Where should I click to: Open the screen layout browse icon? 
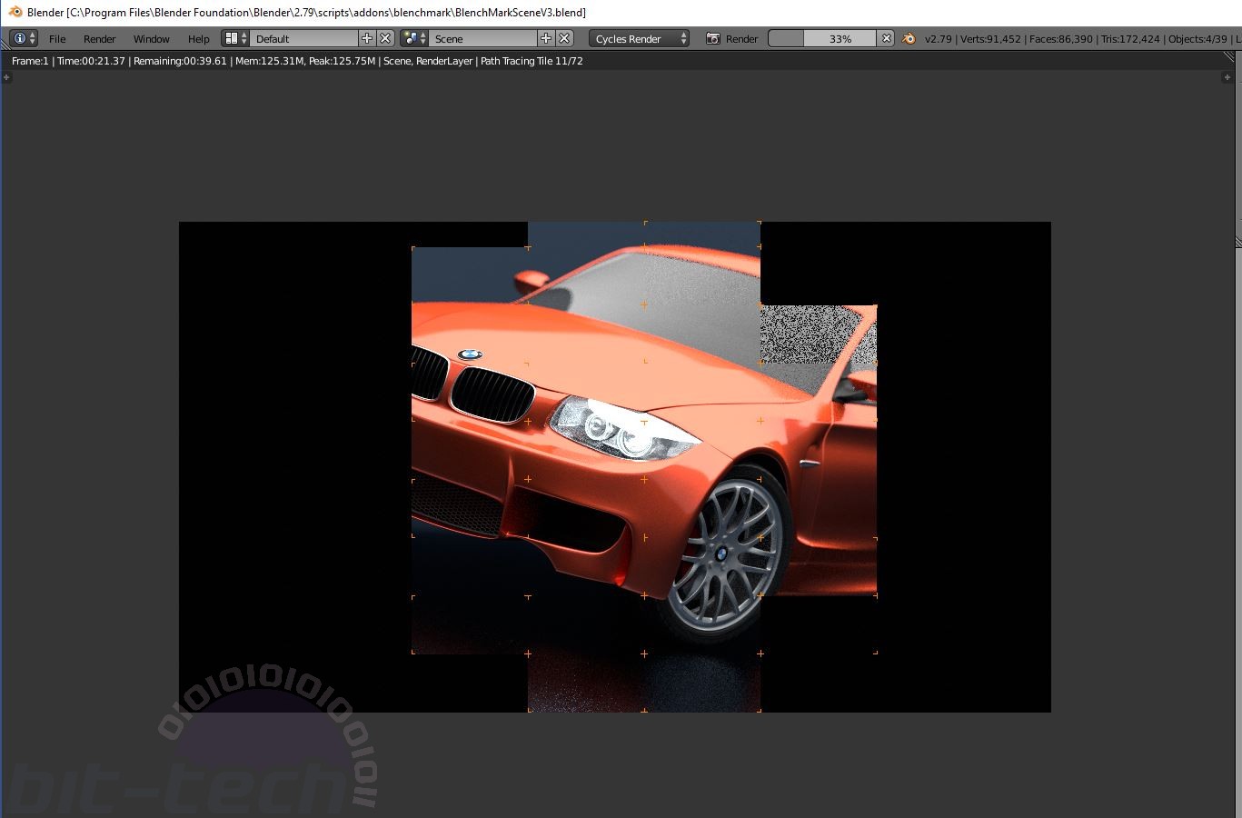pos(235,38)
